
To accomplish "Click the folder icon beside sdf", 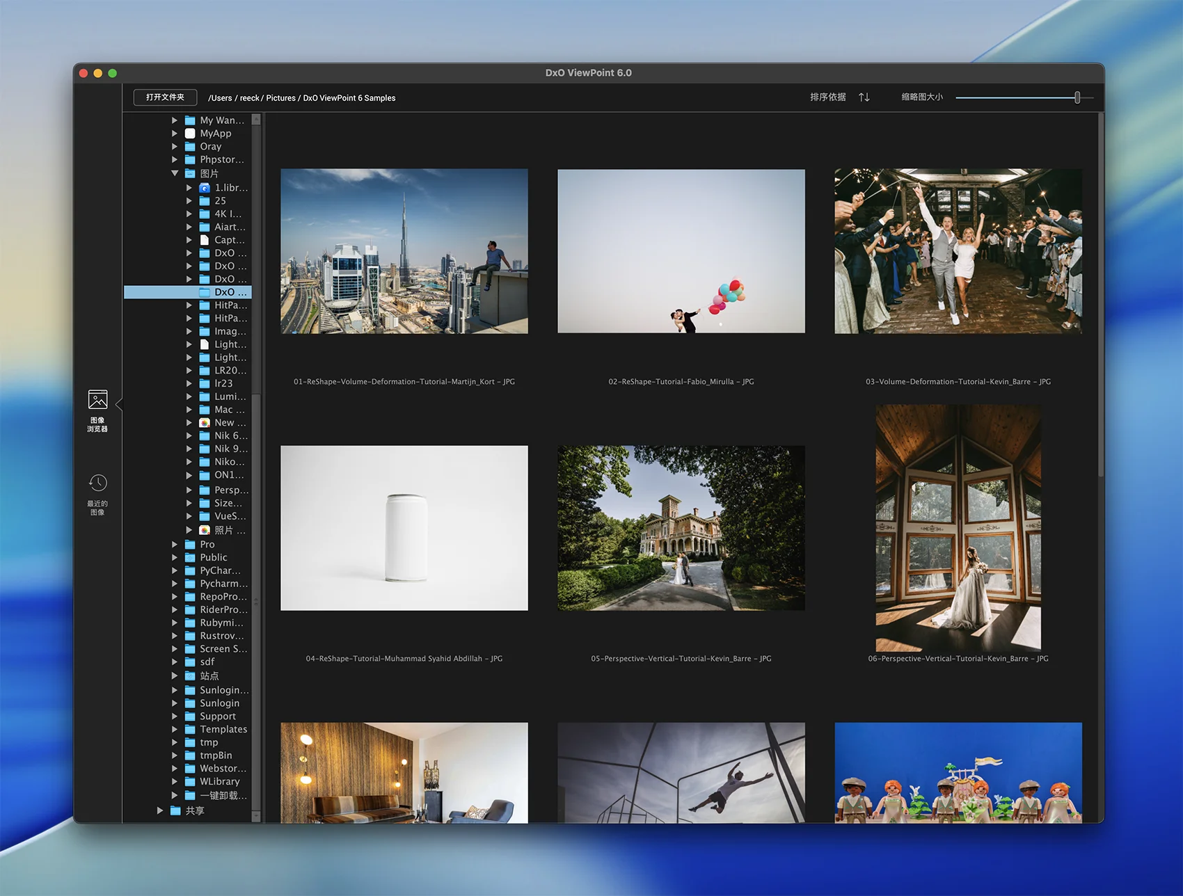I will tap(190, 662).
